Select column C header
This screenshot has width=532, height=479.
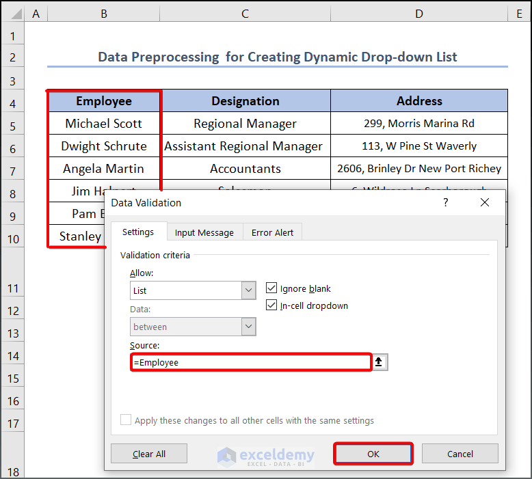[245, 14]
